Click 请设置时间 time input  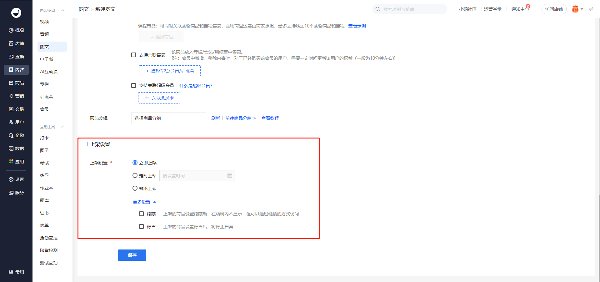point(197,176)
